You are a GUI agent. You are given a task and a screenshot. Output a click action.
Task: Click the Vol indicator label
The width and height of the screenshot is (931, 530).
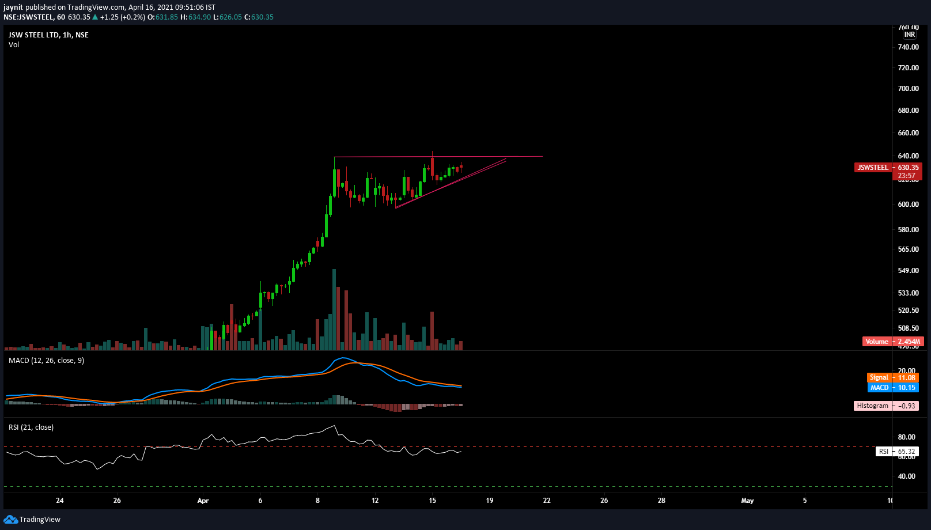pos(14,45)
